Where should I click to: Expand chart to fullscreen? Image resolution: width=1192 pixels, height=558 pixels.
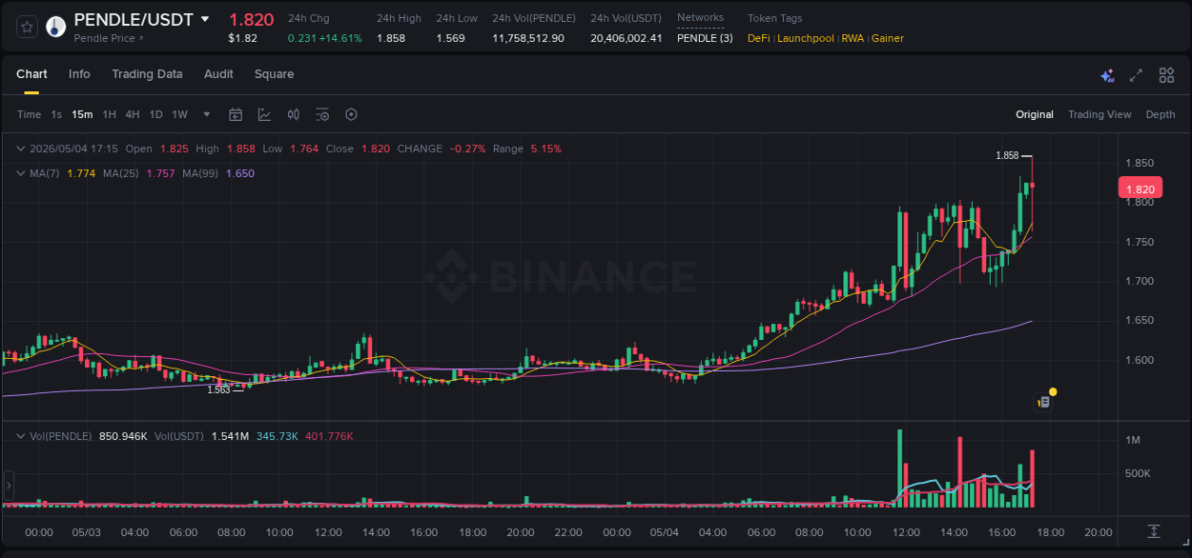pyautogui.click(x=1136, y=75)
